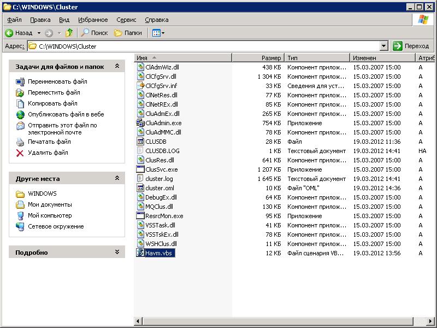
Task: Click the Views icon on the toolbar
Action: click(x=157, y=32)
